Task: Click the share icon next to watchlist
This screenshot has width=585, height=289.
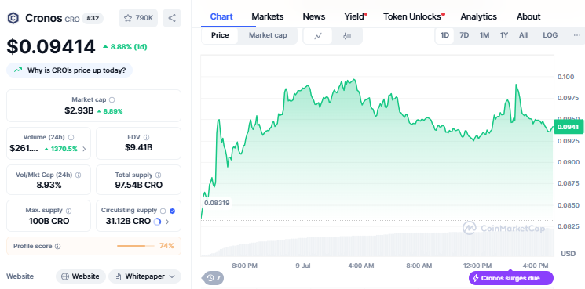Action: 172,18
